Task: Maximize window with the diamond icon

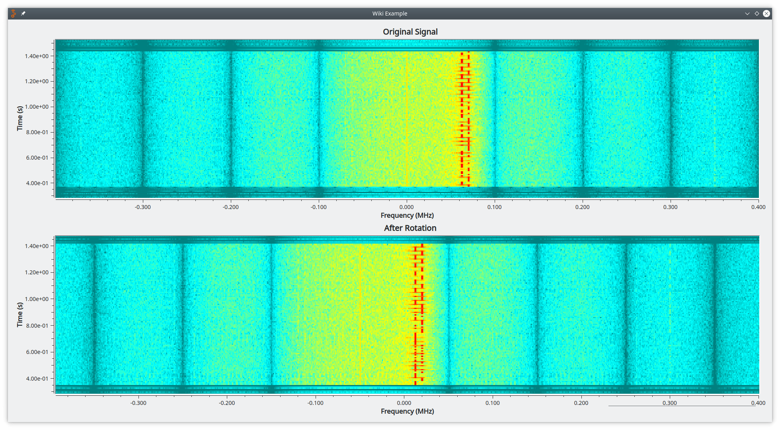Action: click(x=757, y=14)
